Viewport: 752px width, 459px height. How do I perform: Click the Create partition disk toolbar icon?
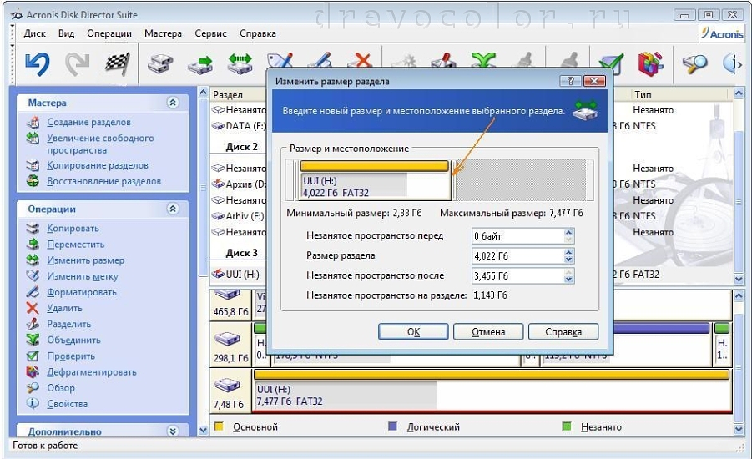click(160, 64)
